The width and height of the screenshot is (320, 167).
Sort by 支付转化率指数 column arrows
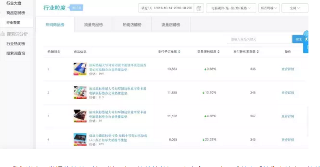[258, 52]
